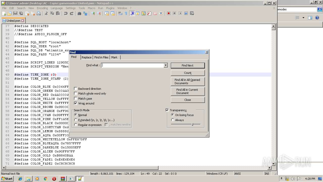Uncheck the Wrap around checkbox
Screen dimensions: 323x182
tap(75, 103)
